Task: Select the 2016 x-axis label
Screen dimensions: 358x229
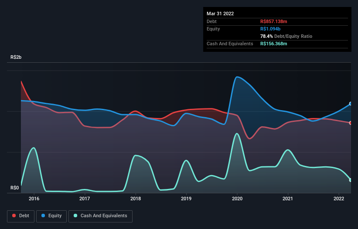Action: pyautogui.click(x=34, y=199)
